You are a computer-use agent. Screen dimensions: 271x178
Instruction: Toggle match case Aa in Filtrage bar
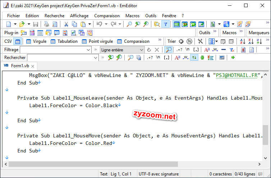pos(207,50)
